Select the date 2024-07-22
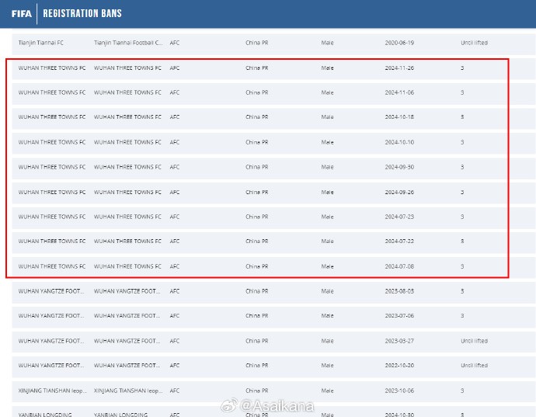Viewport: 536px width, 417px height. [x=399, y=242]
